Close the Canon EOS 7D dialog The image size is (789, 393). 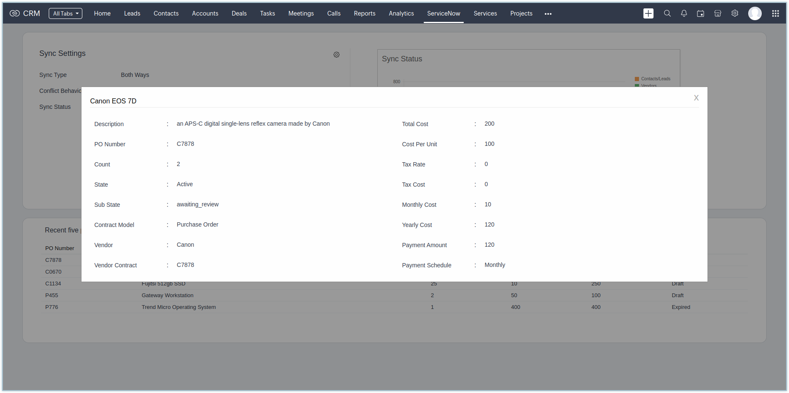click(x=696, y=98)
